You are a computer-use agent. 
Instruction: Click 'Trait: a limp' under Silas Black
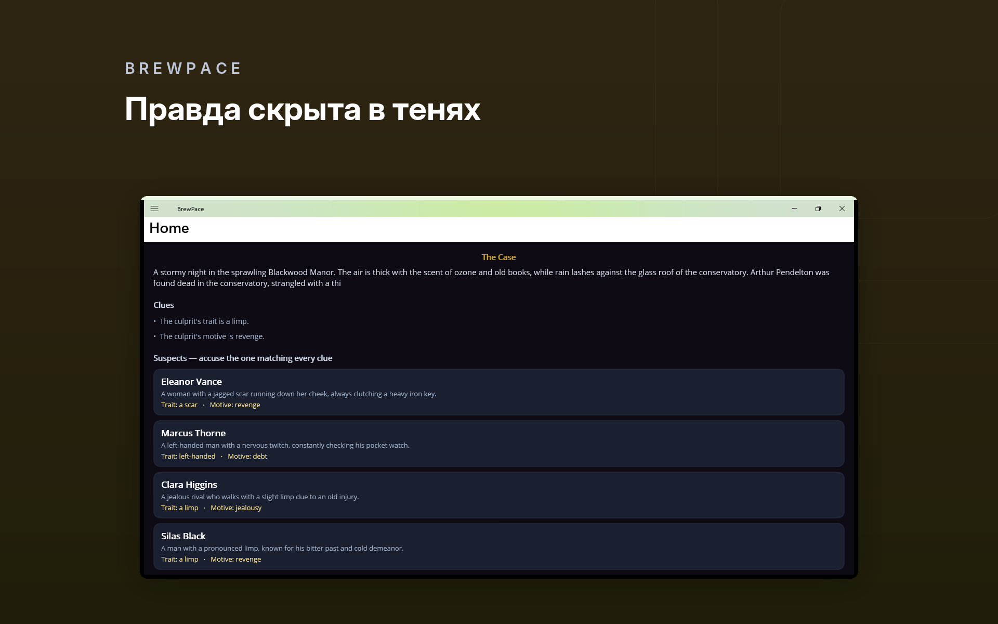(x=180, y=560)
